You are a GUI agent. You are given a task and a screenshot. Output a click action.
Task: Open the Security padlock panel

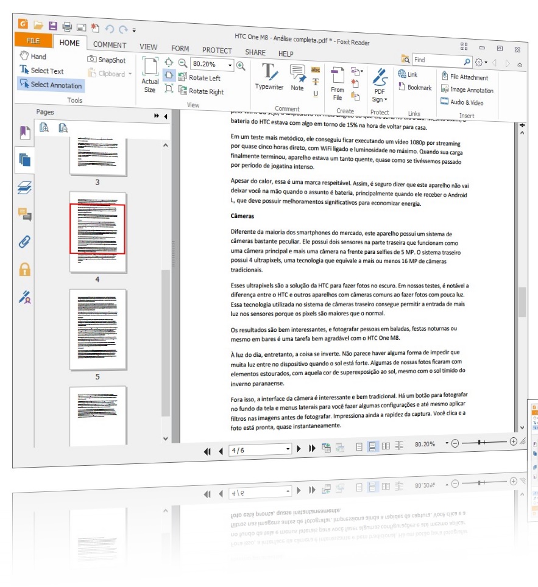point(25,269)
